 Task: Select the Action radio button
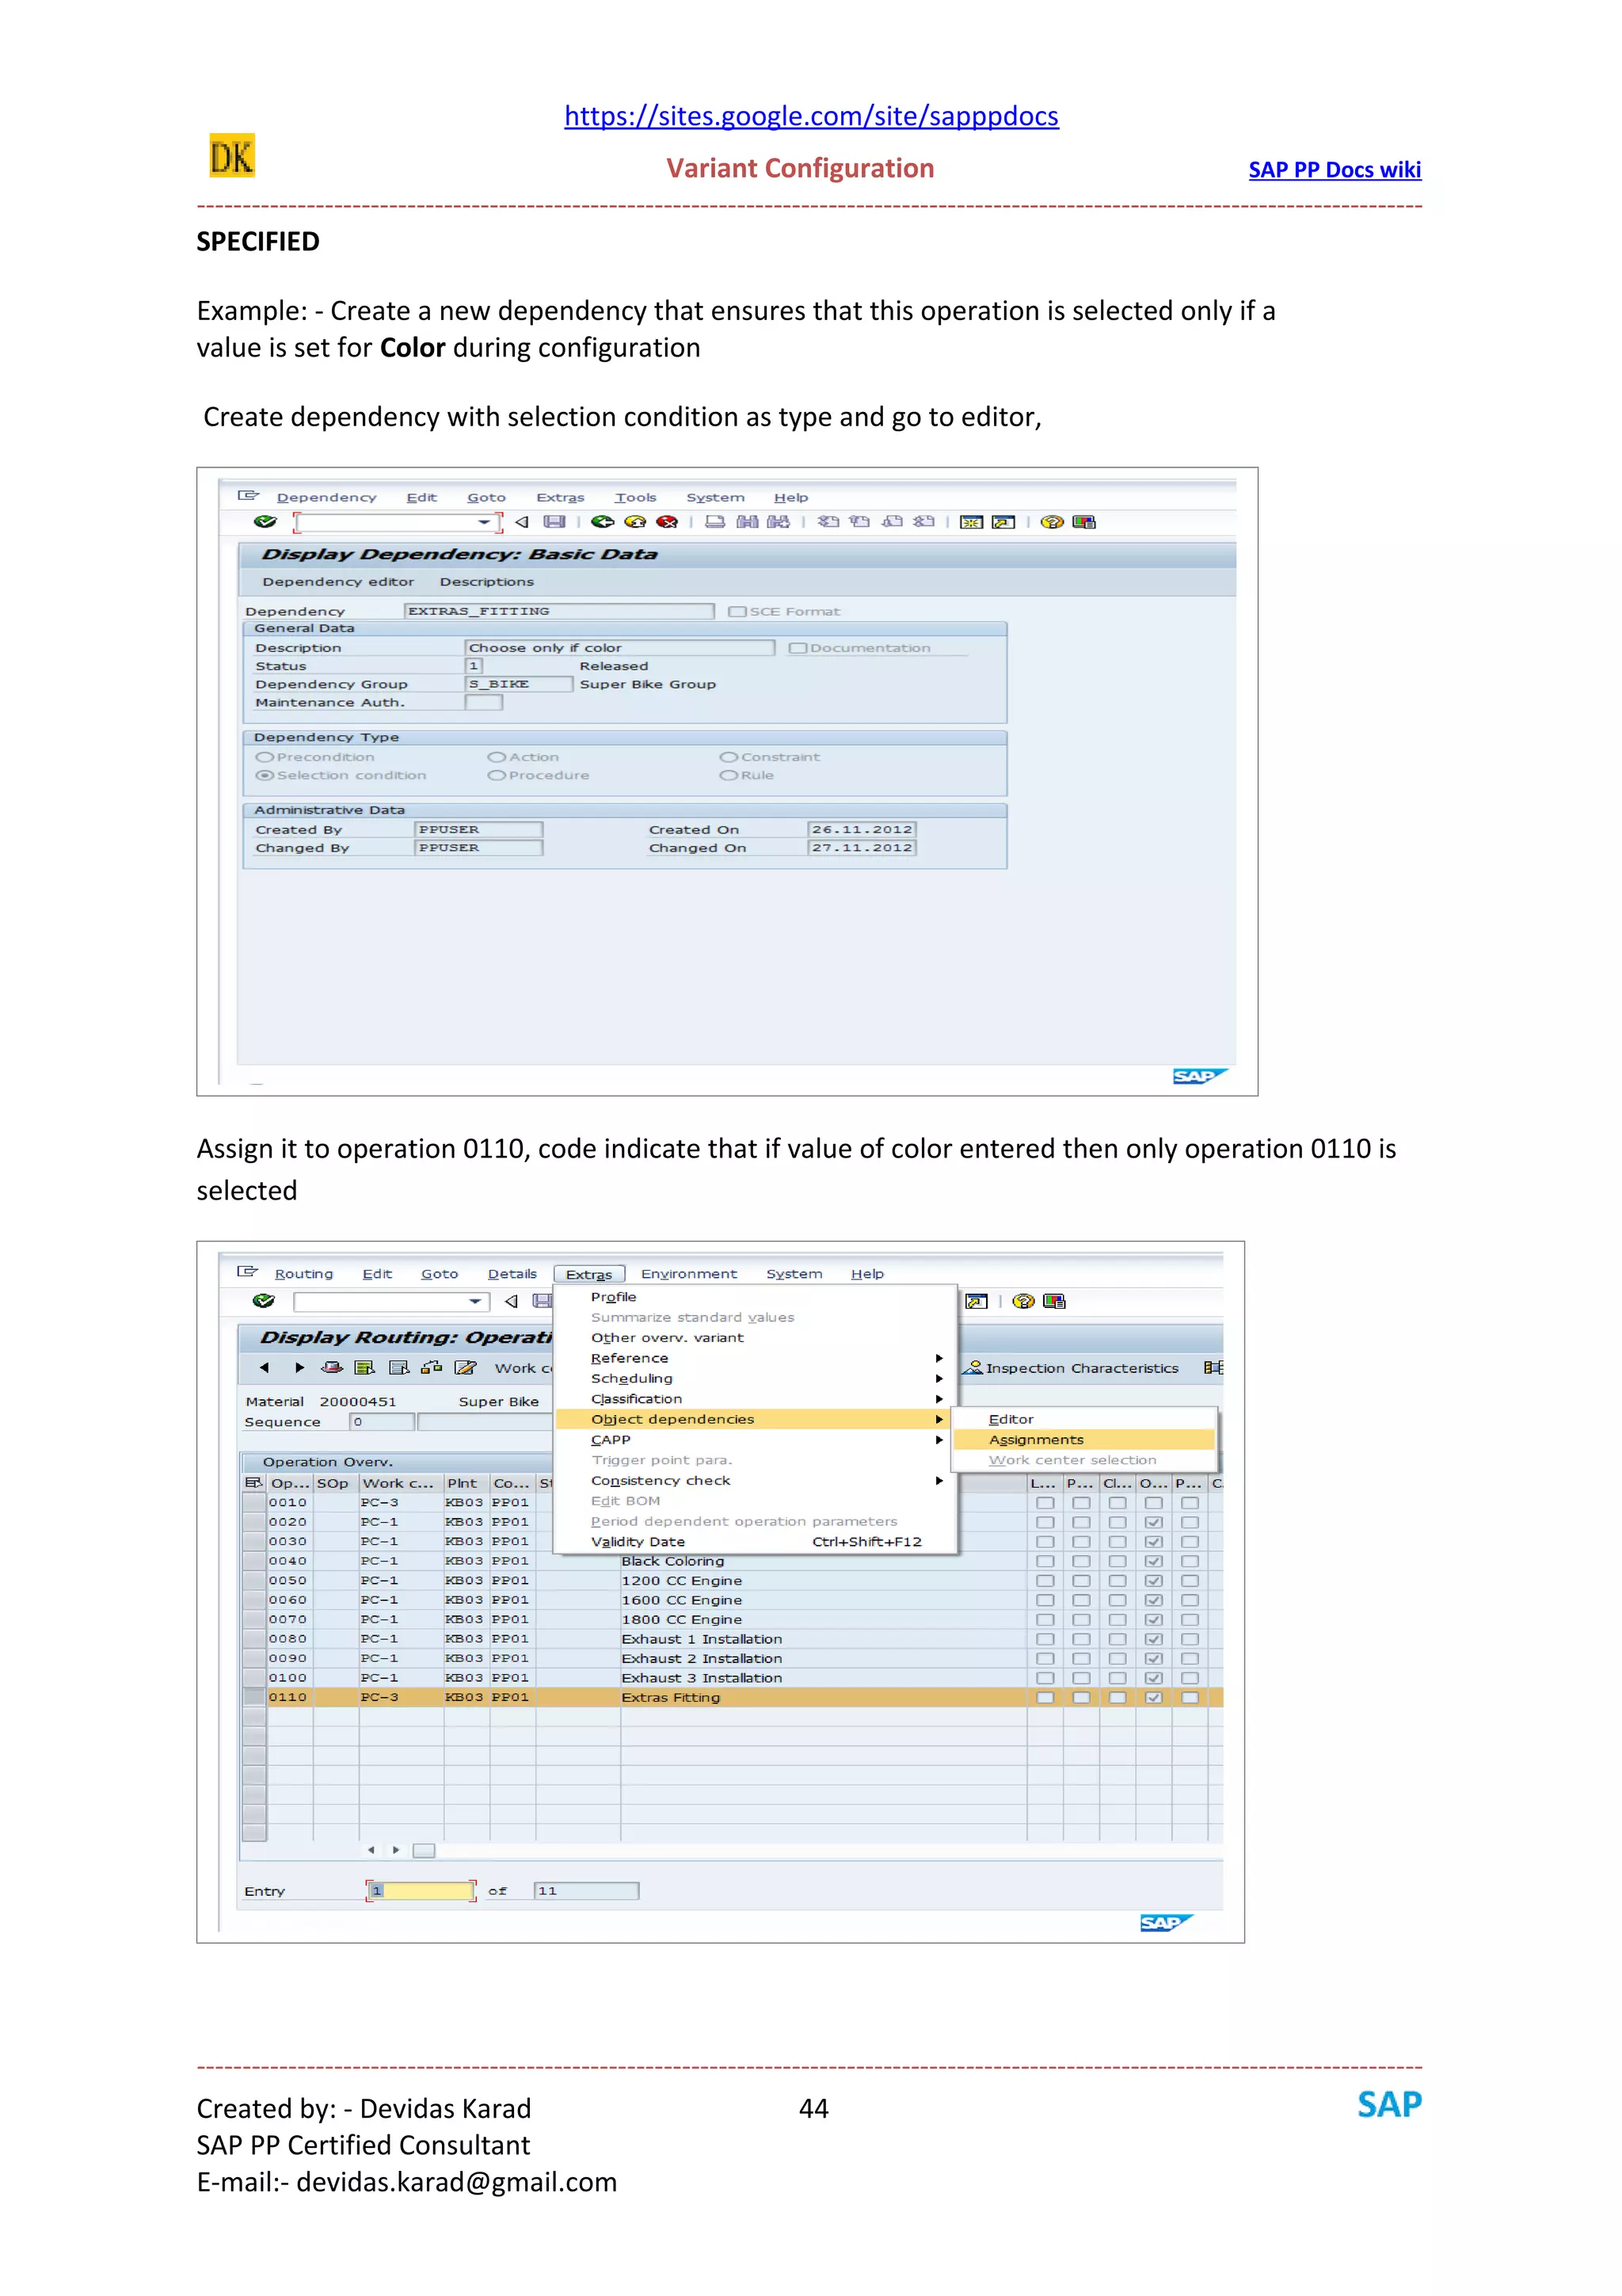tap(497, 757)
